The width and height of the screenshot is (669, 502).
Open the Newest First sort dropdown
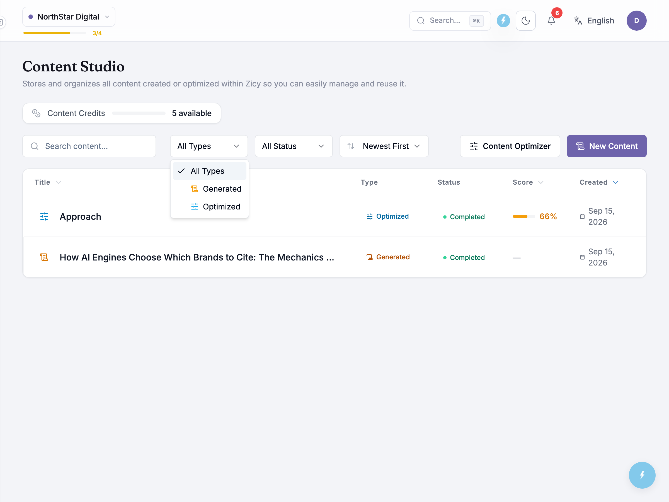click(x=384, y=146)
